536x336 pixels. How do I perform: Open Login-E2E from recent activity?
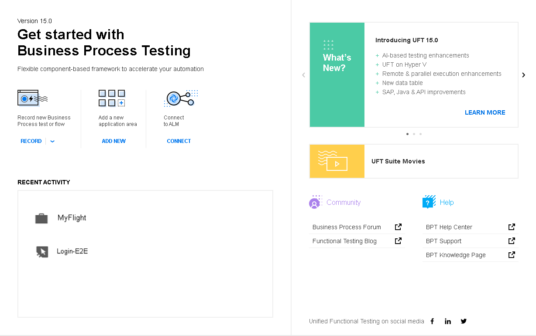click(72, 251)
